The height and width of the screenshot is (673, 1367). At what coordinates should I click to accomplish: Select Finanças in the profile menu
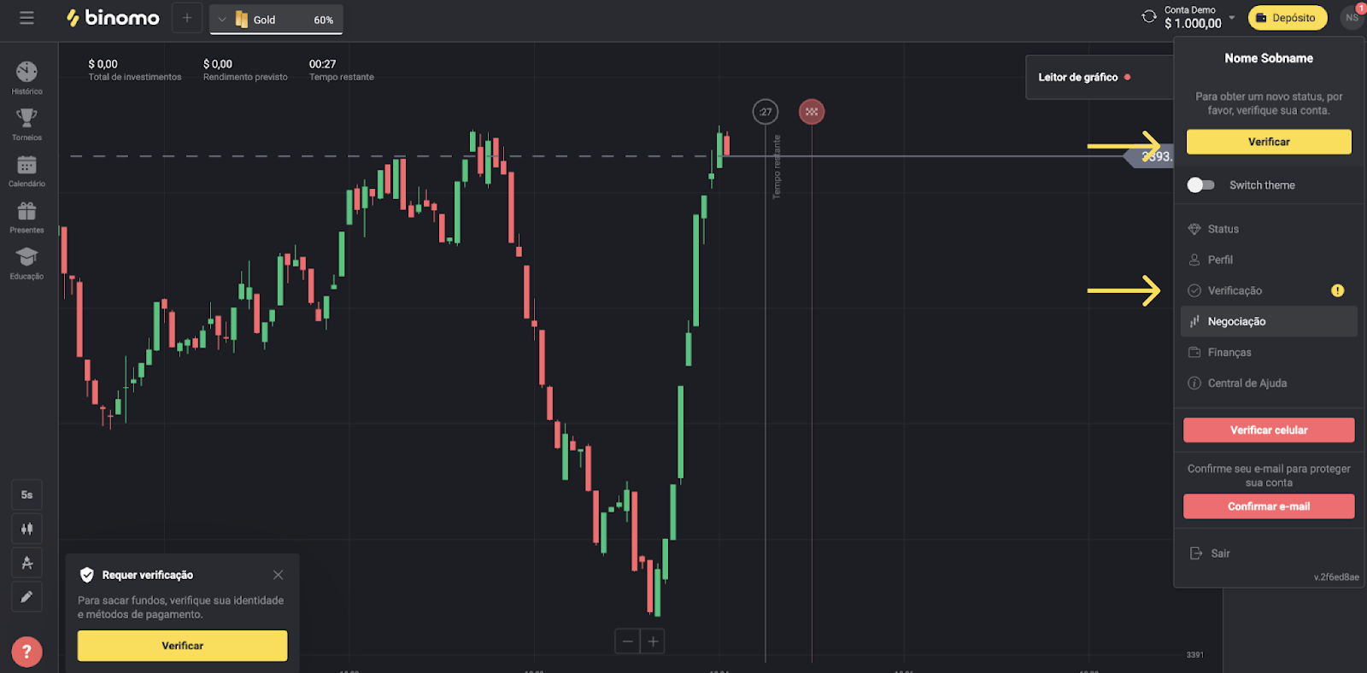[x=1229, y=353]
